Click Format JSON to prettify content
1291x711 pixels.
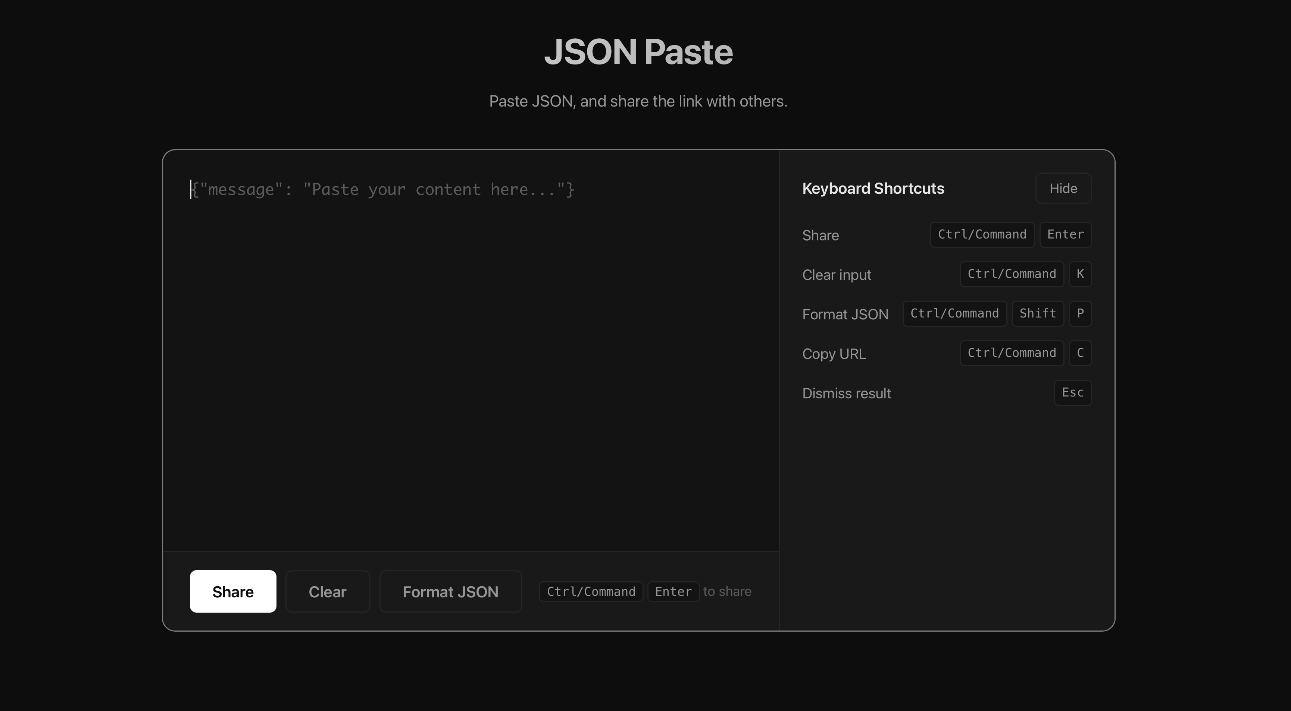pos(450,591)
